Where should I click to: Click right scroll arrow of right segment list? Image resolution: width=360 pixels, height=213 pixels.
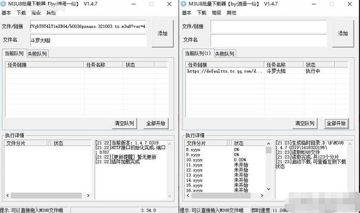point(262,195)
